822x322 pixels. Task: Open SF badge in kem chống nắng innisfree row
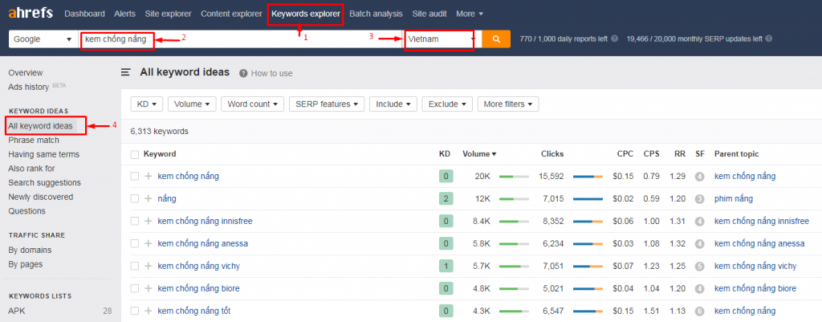[699, 222]
